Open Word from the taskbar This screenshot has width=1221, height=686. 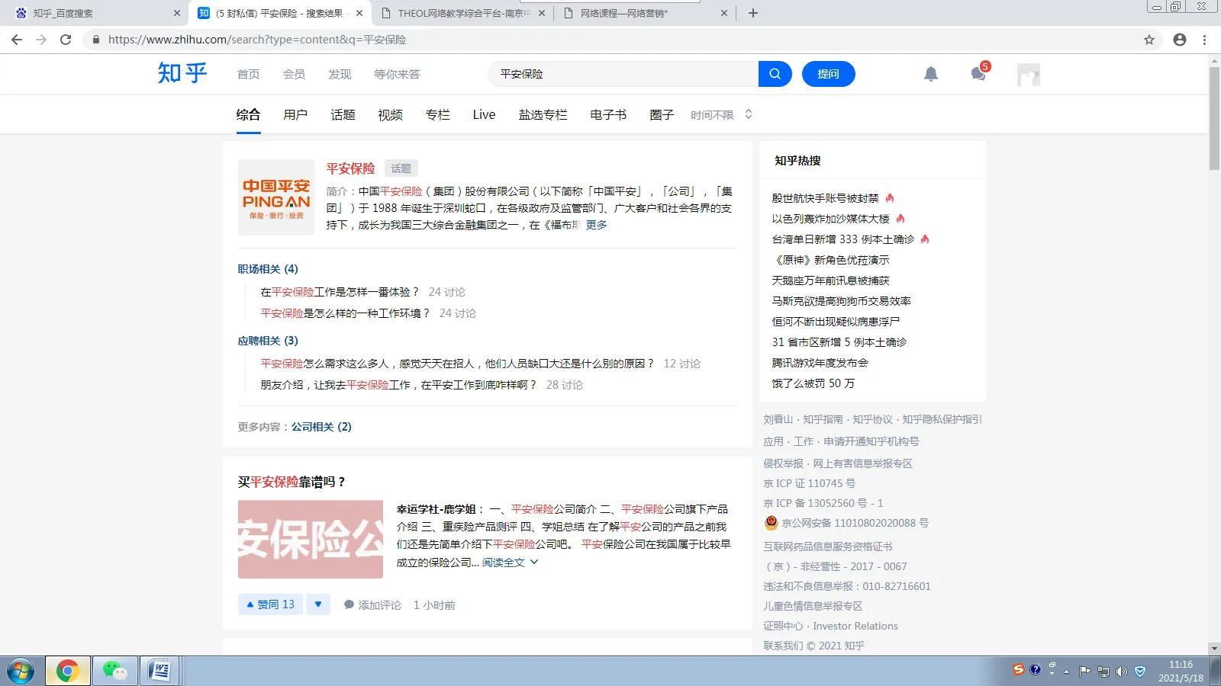[x=159, y=671]
